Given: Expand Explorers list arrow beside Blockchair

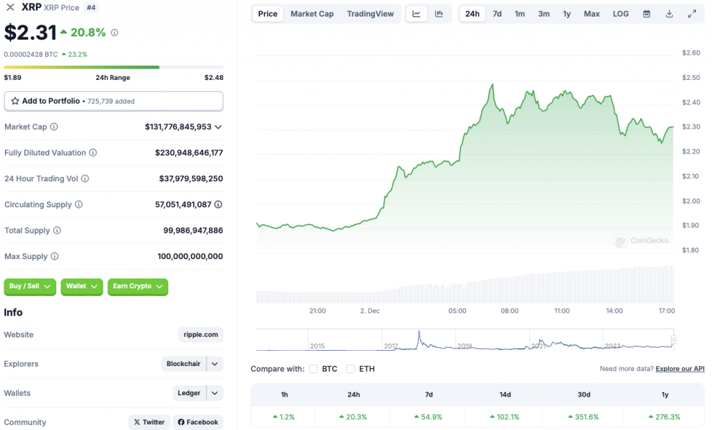Looking at the screenshot, I should tap(215, 364).
